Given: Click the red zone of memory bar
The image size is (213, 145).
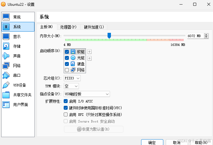Looking at the screenshot, I should 177,40.
